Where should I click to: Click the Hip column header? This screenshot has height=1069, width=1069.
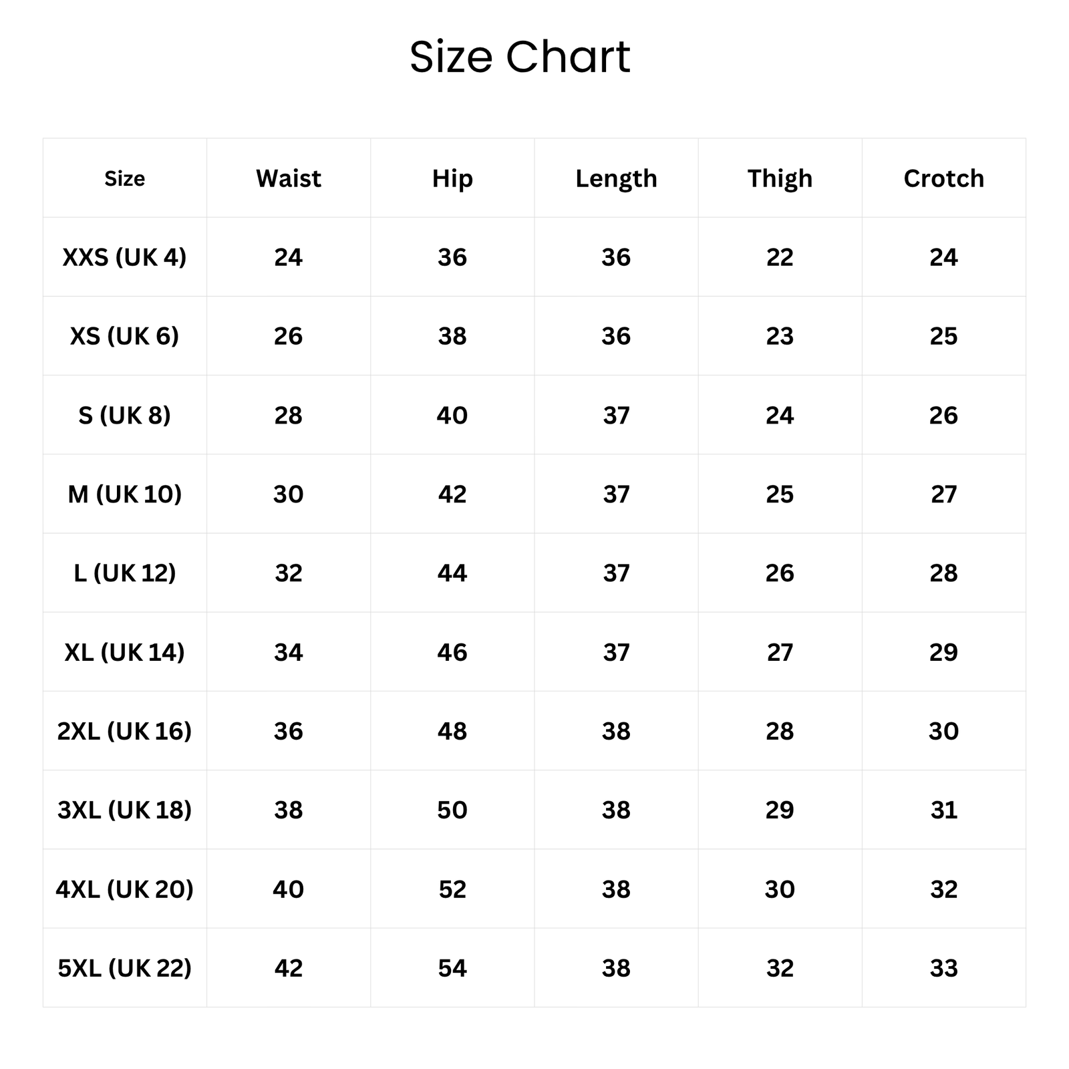click(x=452, y=178)
